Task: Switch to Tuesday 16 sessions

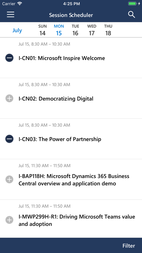Action: coord(75,30)
